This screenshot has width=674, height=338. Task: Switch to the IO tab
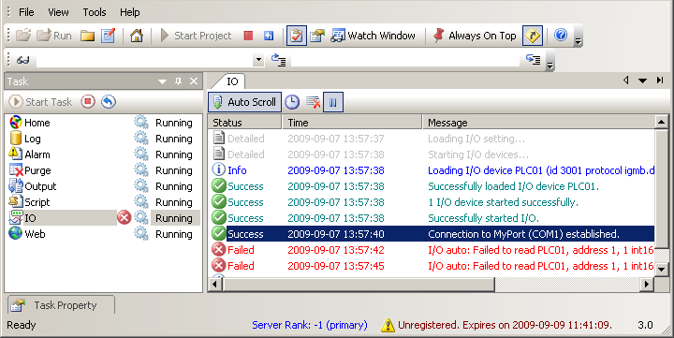pos(232,81)
